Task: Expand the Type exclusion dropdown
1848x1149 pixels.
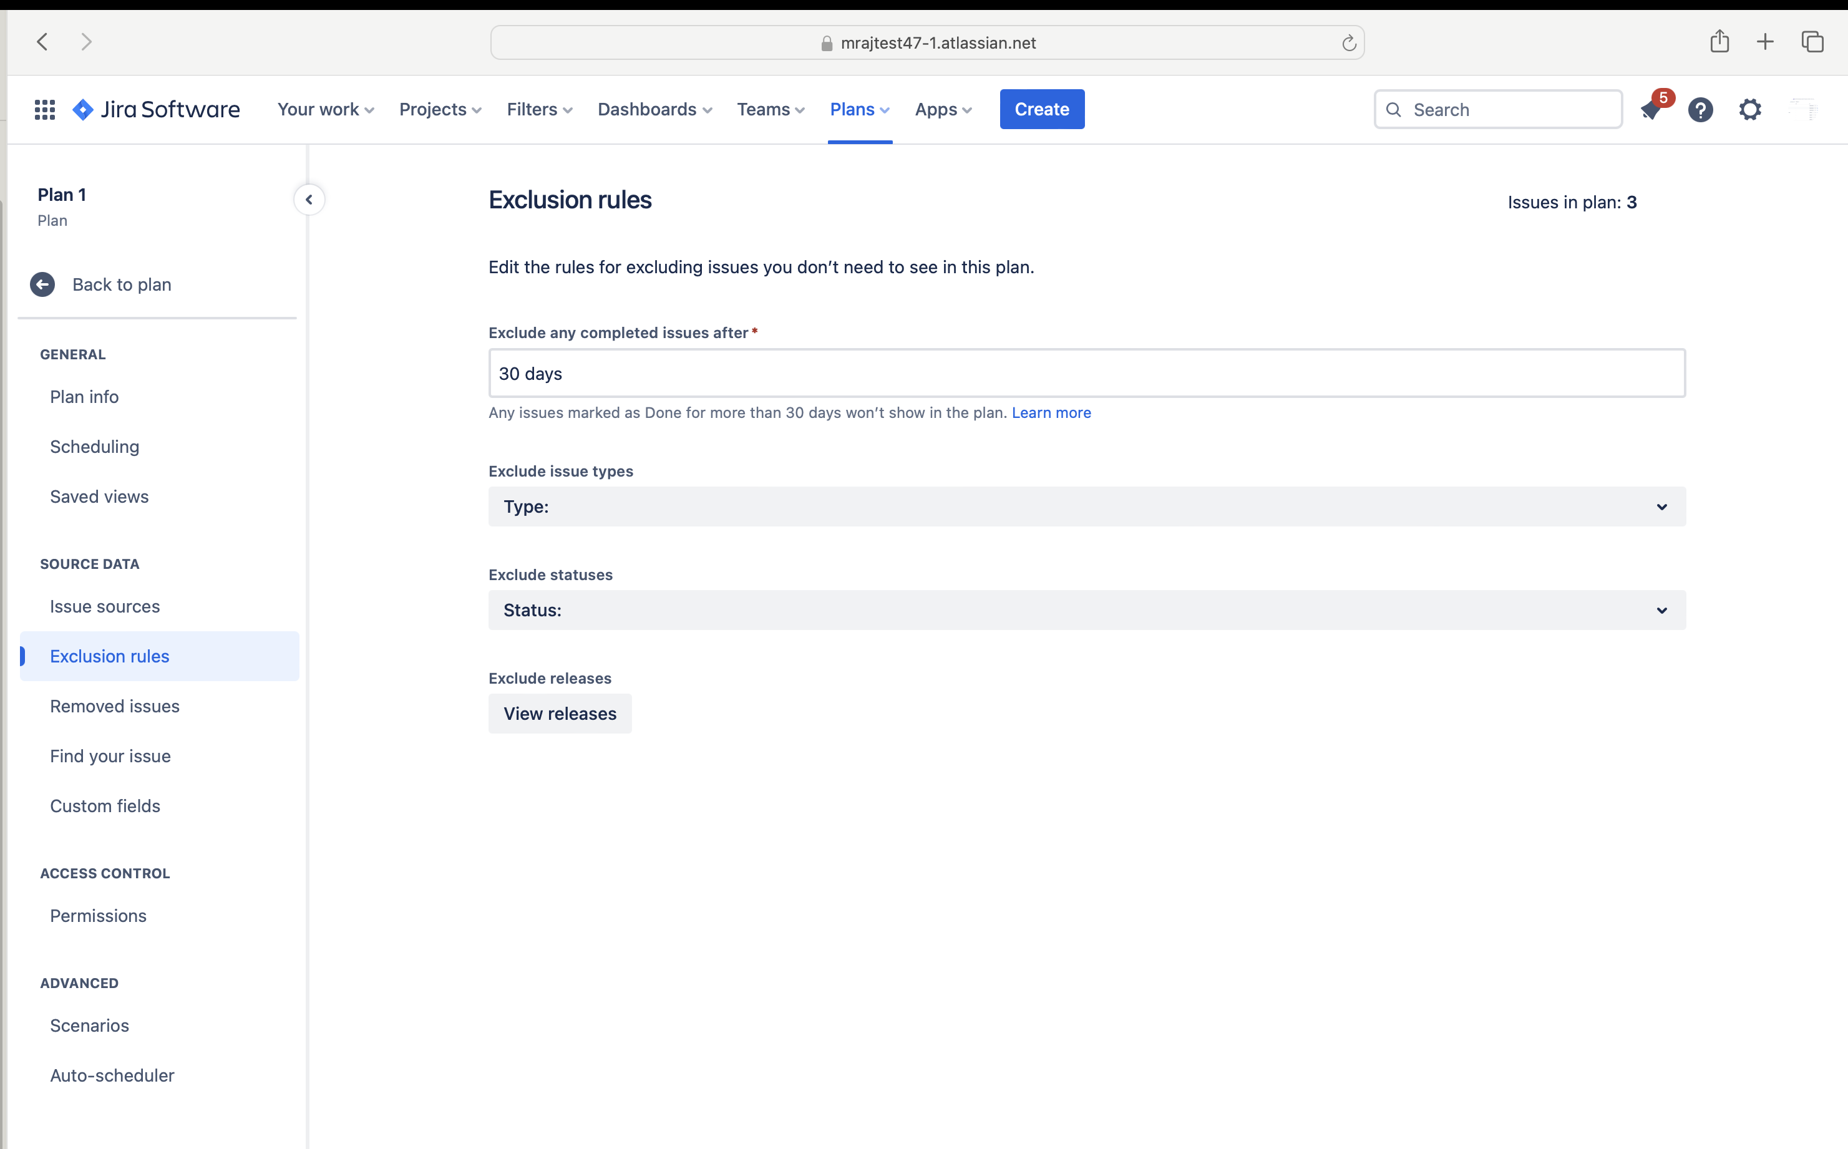Action: click(x=1662, y=507)
